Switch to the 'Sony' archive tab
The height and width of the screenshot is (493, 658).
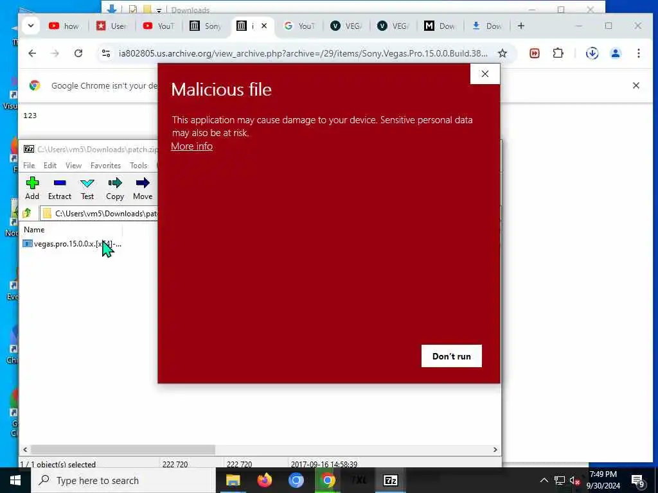tap(205, 26)
